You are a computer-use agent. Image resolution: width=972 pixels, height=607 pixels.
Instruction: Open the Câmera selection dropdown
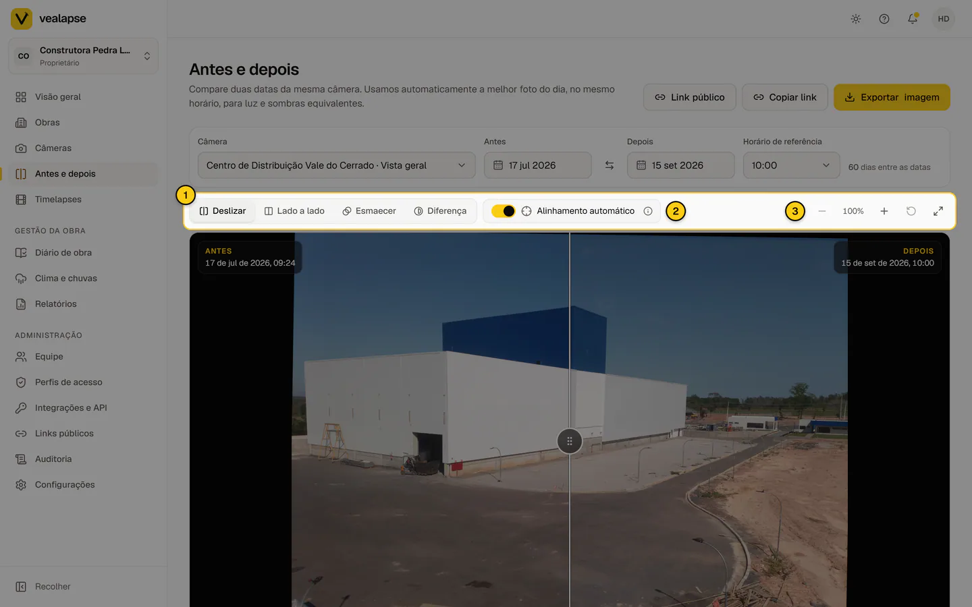(x=336, y=165)
